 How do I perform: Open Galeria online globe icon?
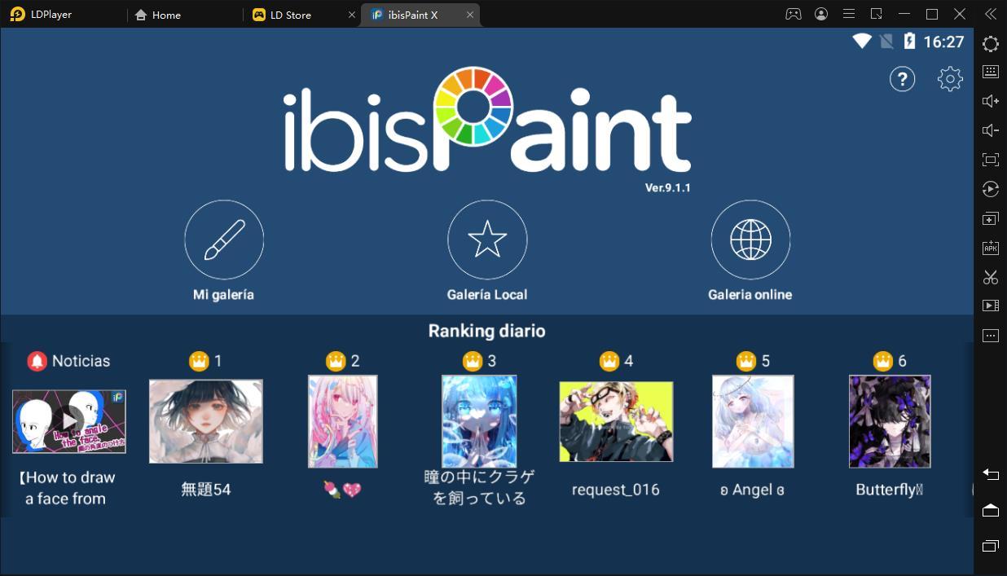[x=750, y=240]
